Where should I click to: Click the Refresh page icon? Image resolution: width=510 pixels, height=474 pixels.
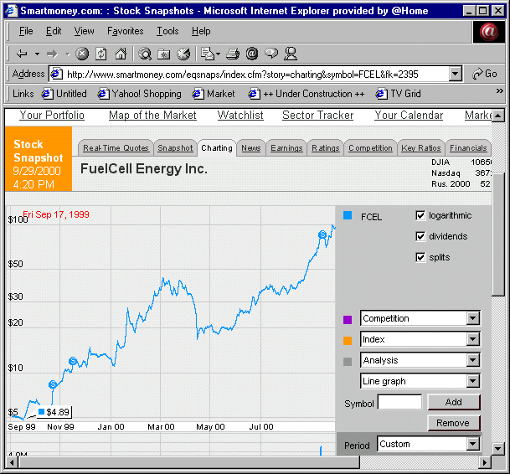pyautogui.click(x=100, y=54)
